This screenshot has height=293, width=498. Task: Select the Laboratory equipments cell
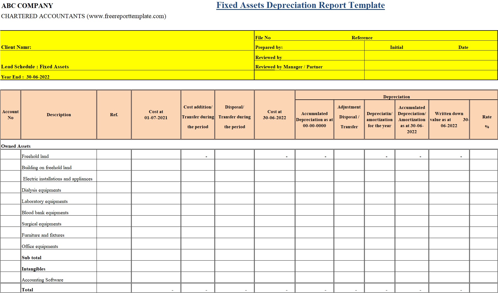59,199
